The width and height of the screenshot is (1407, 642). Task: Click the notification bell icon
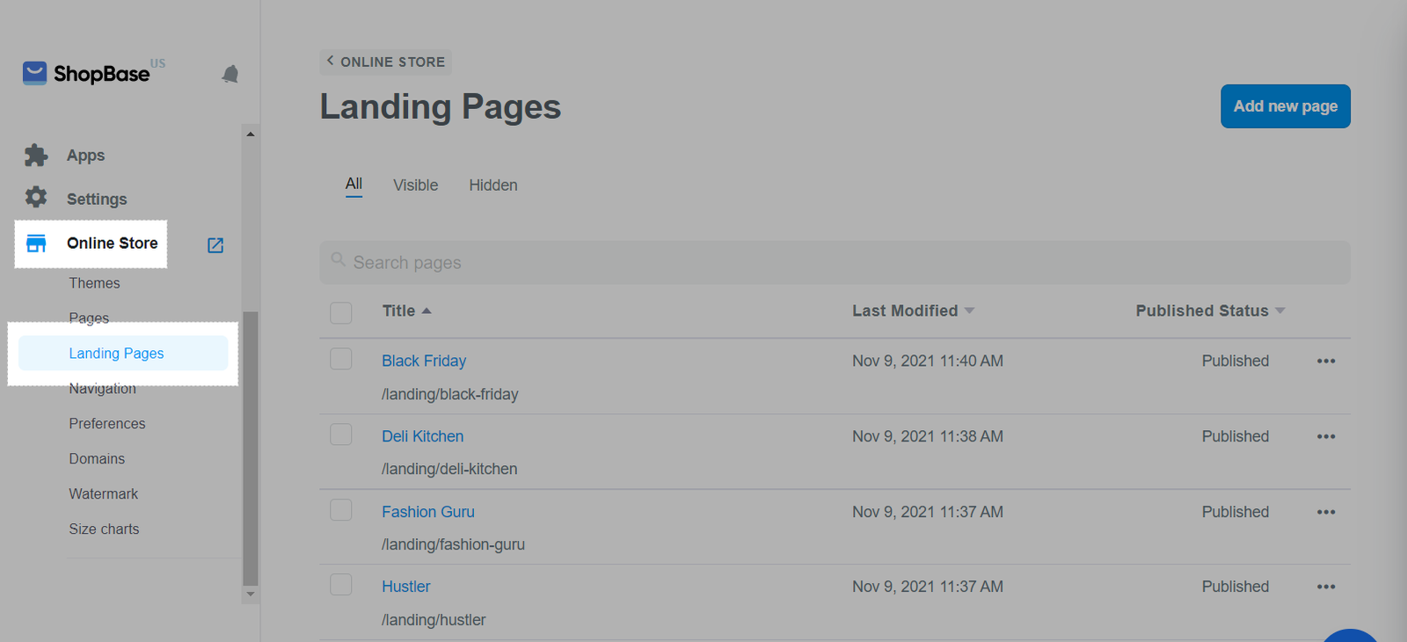230,75
